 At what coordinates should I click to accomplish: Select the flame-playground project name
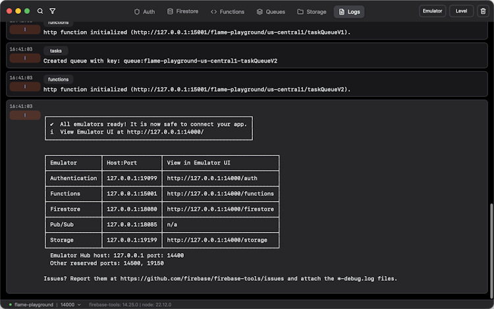coord(34,305)
